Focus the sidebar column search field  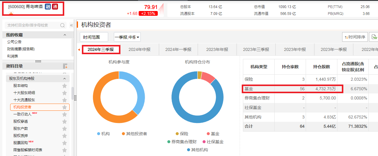pos(33,25)
